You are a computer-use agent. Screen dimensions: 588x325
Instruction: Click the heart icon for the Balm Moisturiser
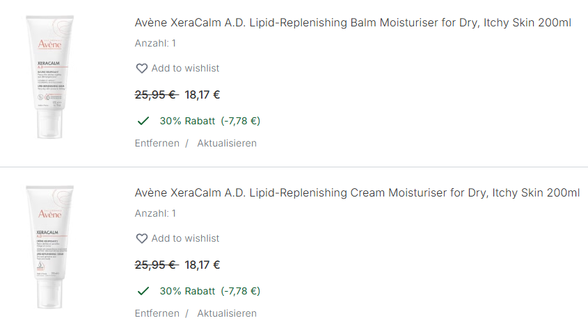point(141,68)
